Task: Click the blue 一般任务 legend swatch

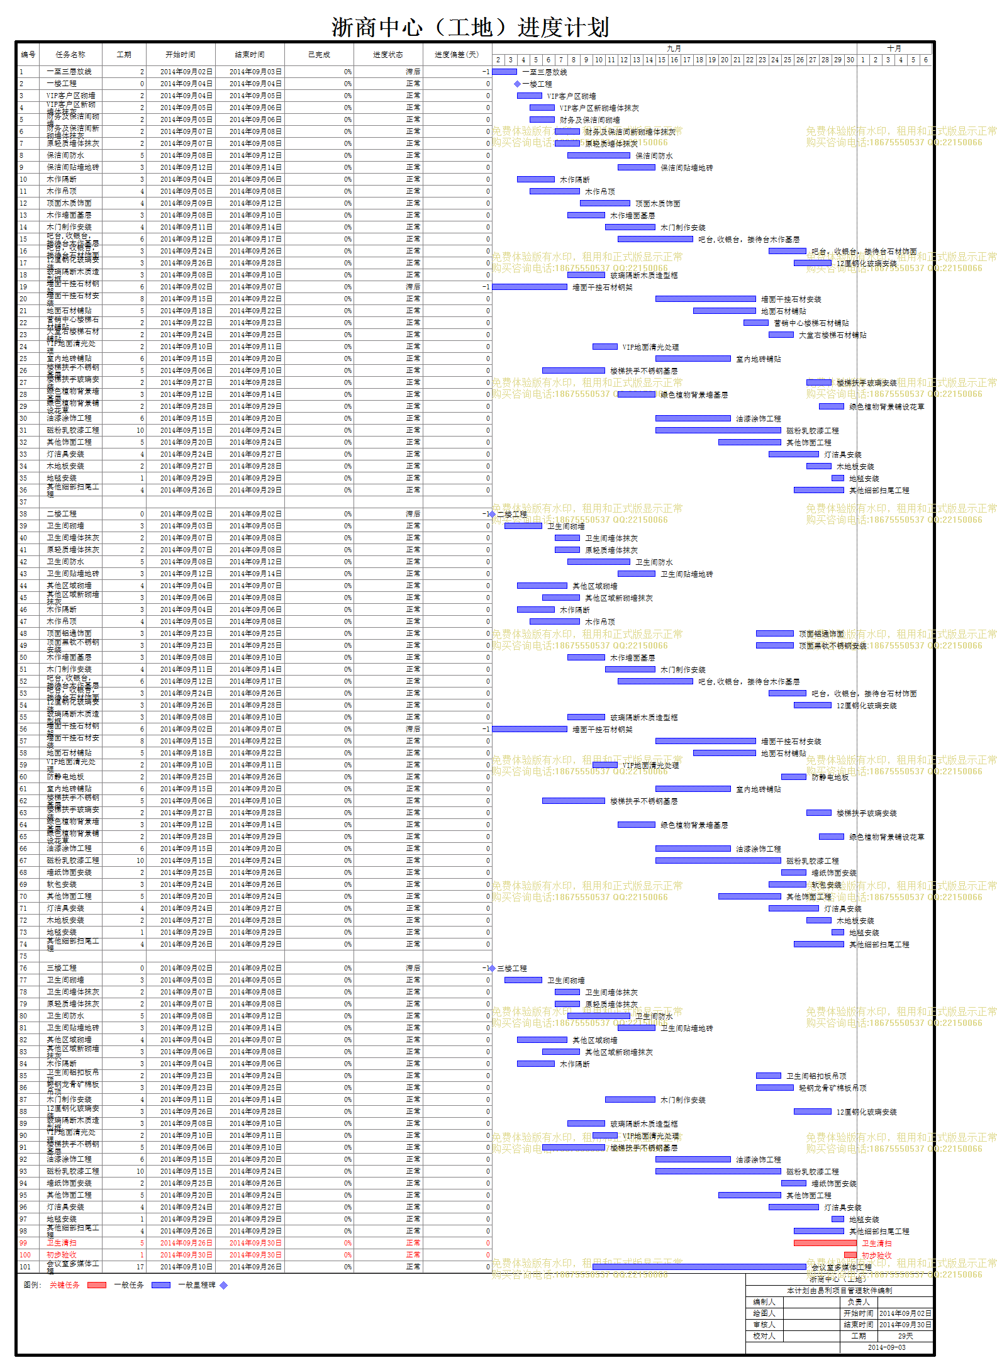Action: tap(161, 1285)
